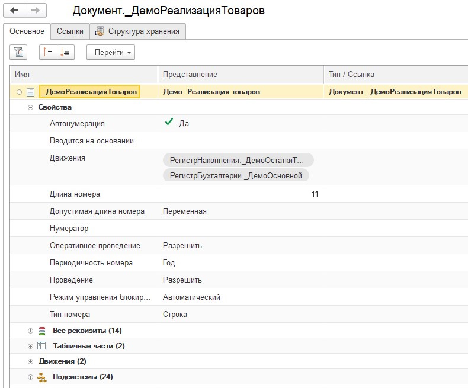468x388 pixels.
Task: Select the Все реквизиты (14) label
Action: 87,331
